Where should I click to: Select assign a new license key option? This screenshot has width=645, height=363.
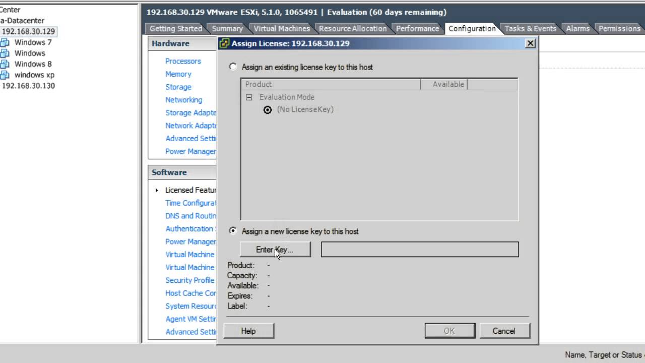pos(233,231)
